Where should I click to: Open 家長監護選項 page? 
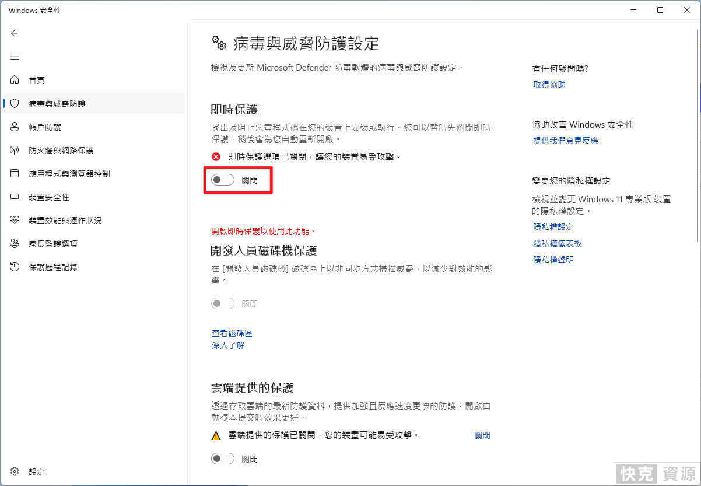(93, 243)
